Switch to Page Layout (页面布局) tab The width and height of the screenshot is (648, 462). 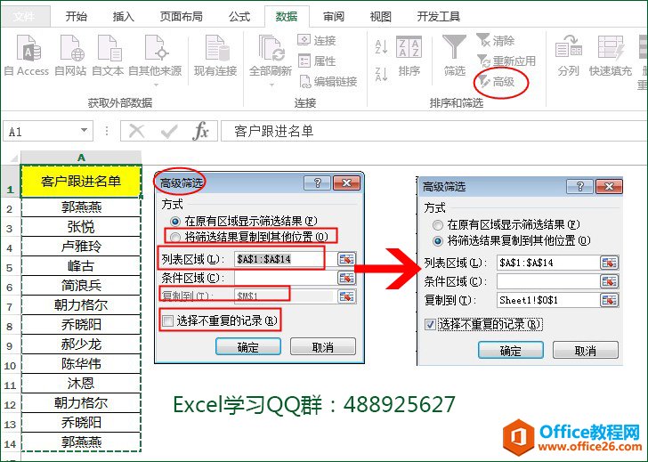[x=181, y=17]
